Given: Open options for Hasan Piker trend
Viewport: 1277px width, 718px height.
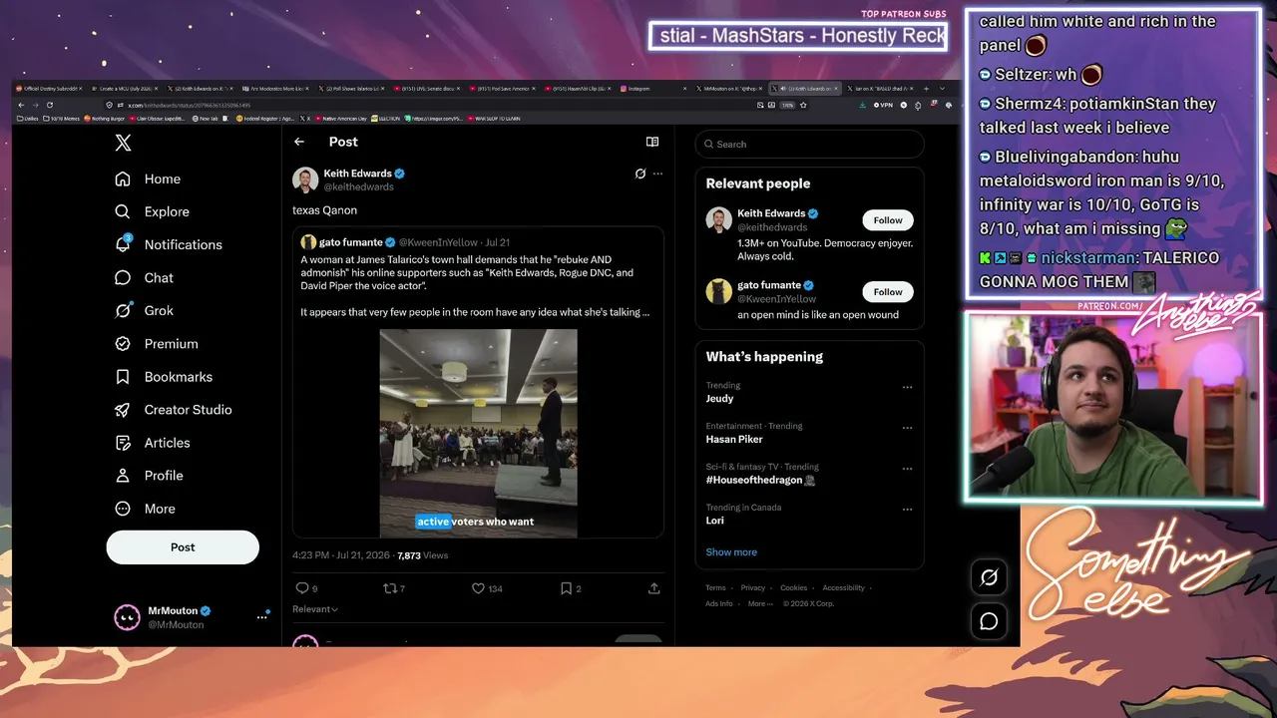Looking at the screenshot, I should click(907, 428).
